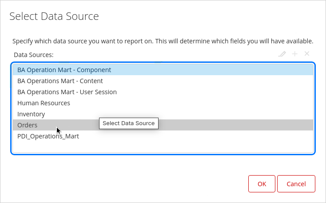Click the plus Add data source icon
The width and height of the screenshot is (326, 203).
point(294,54)
